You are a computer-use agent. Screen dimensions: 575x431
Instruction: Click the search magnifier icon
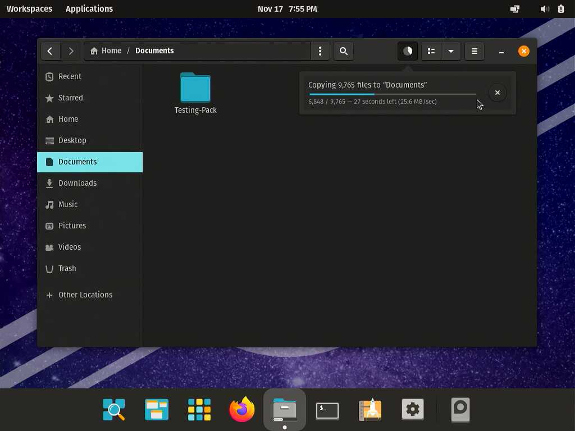344,51
